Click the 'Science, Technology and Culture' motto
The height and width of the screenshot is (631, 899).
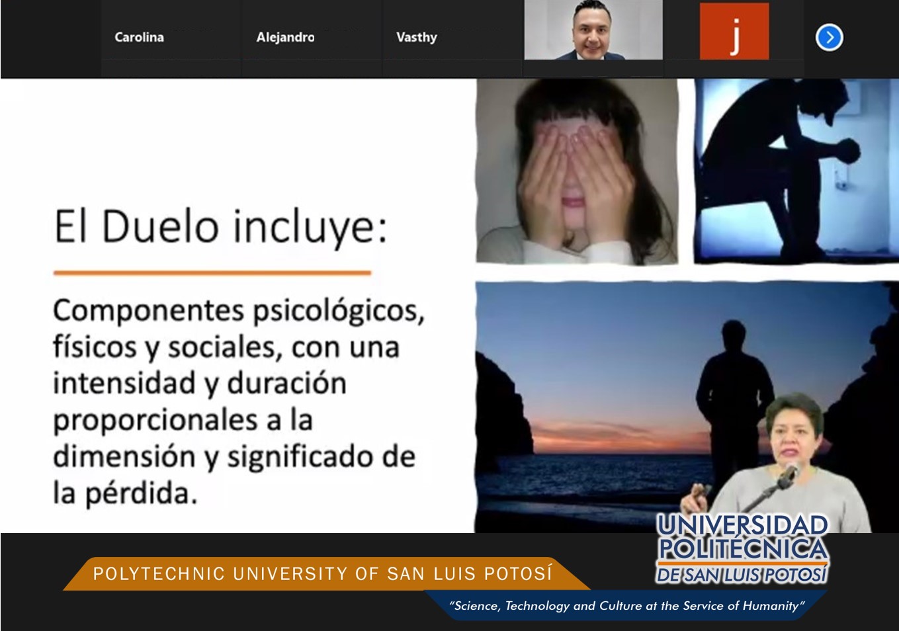626,605
